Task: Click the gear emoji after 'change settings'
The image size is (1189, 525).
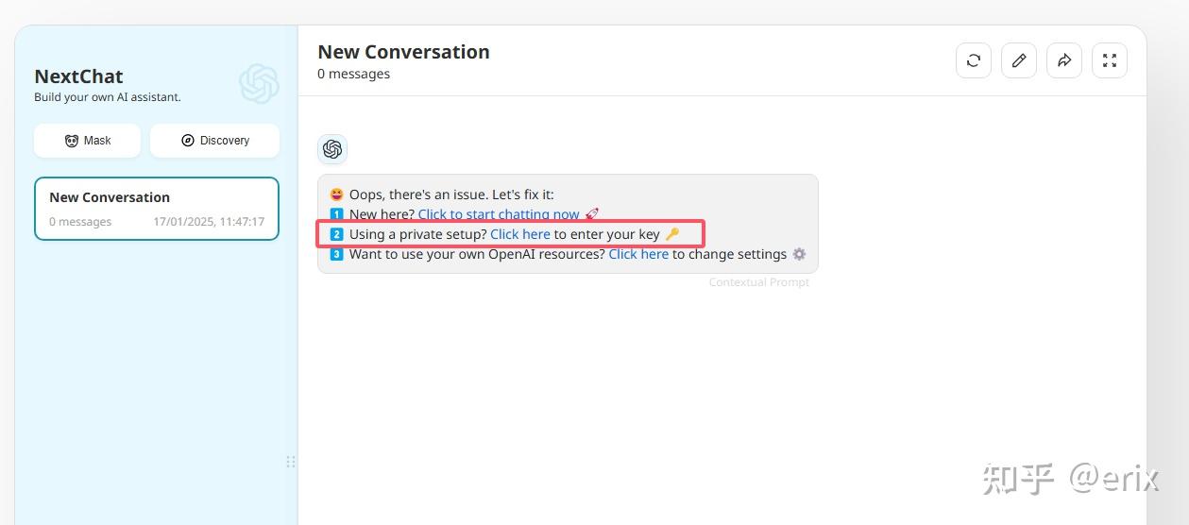Action: click(799, 254)
